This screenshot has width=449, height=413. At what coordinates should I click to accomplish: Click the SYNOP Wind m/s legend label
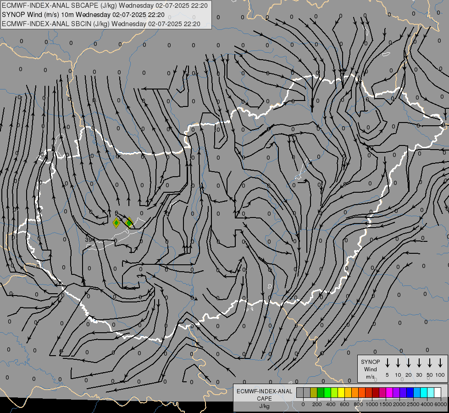click(x=370, y=369)
